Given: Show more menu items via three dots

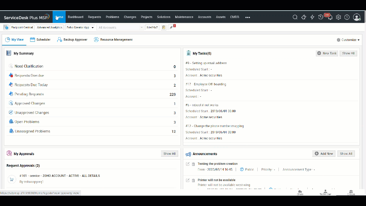Looking at the screenshot, I should [248, 17].
